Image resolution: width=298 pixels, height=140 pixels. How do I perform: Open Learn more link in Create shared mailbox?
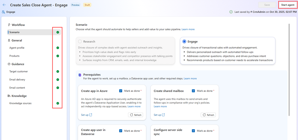pos(160,106)
